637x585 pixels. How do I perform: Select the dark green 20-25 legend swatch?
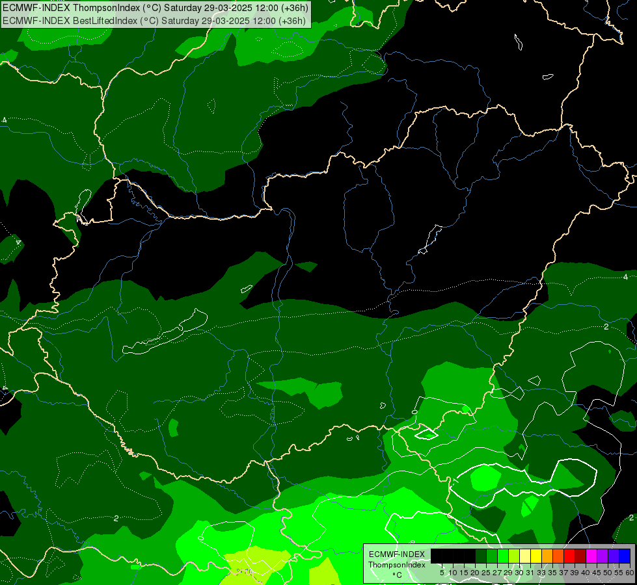tap(481, 556)
